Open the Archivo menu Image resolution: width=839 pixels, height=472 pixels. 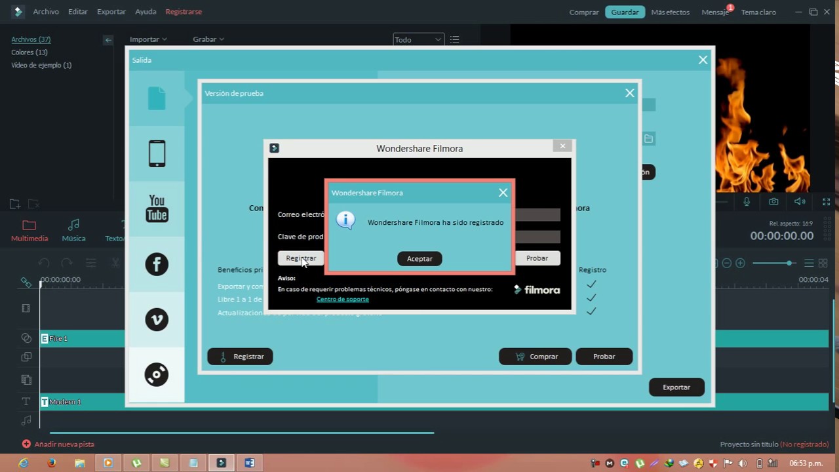tap(46, 12)
